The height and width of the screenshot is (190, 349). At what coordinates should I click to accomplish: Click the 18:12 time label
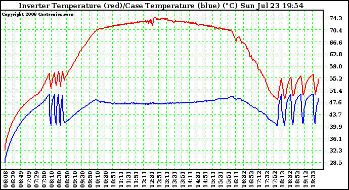click(x=282, y=179)
